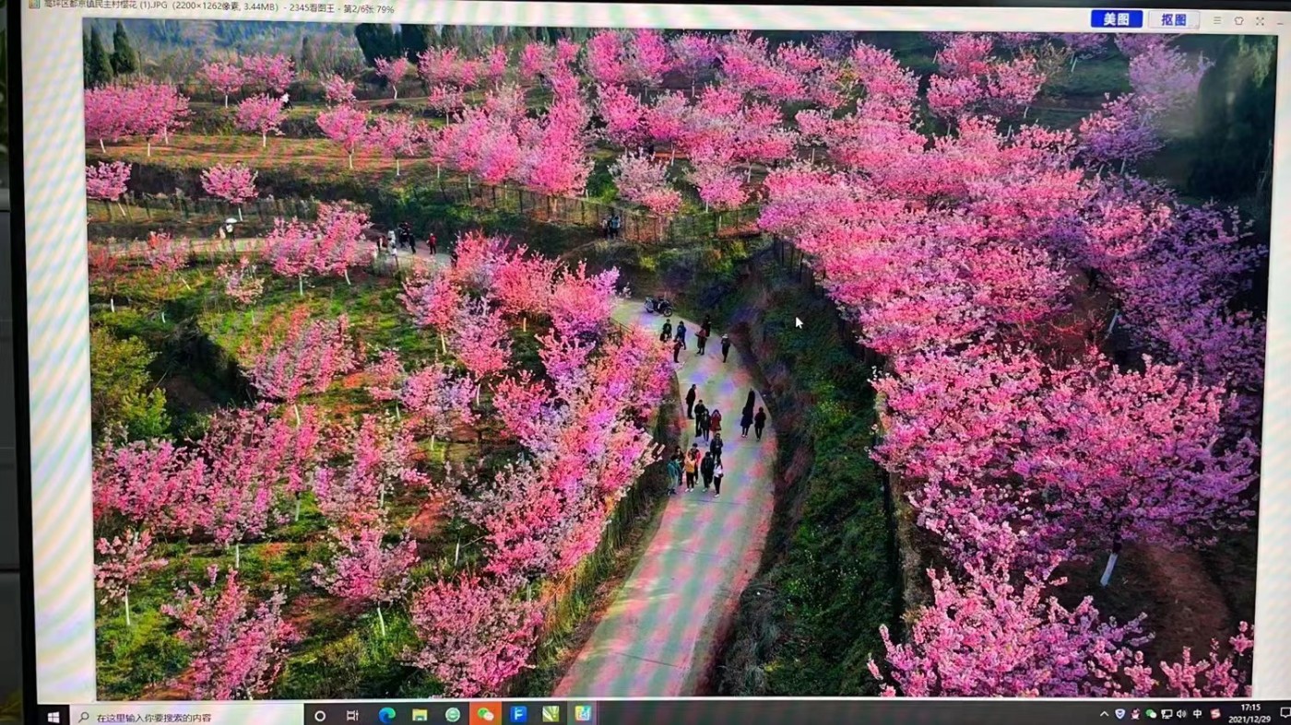Image resolution: width=1291 pixels, height=725 pixels.
Task: Open the green striped app taskbar icon
Action: (551, 715)
